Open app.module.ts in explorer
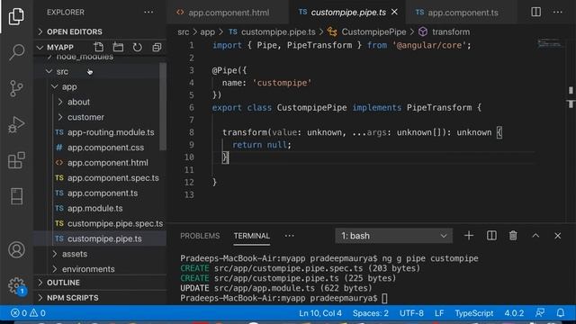This screenshot has width=576, height=324. (99, 208)
